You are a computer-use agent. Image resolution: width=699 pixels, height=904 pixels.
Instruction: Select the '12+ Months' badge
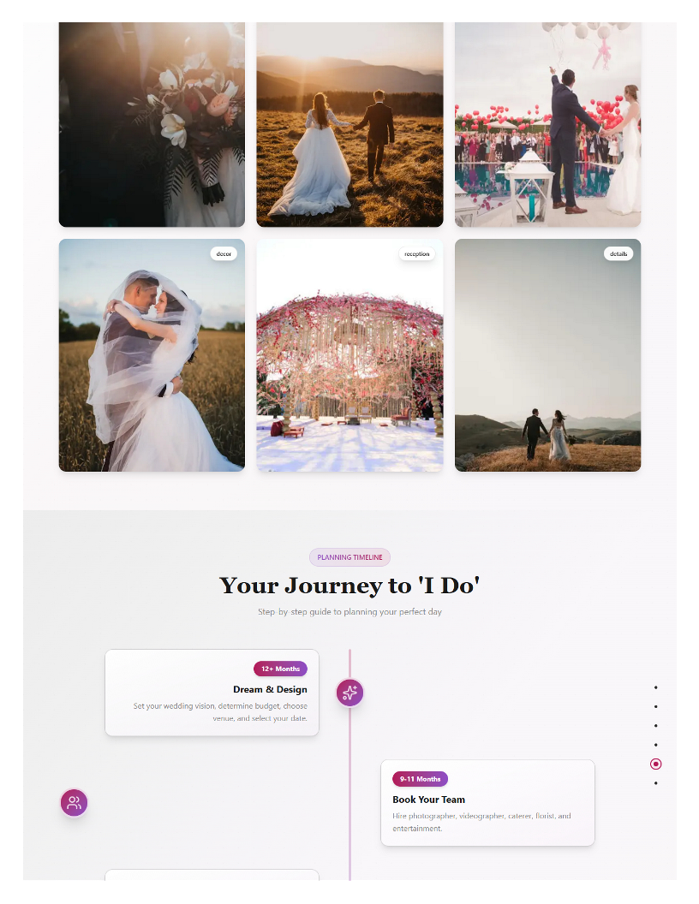click(x=280, y=669)
